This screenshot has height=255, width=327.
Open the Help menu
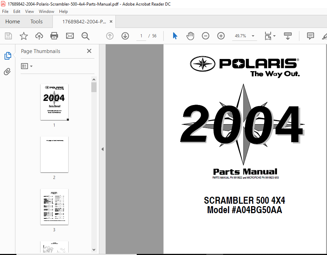pos(63,12)
